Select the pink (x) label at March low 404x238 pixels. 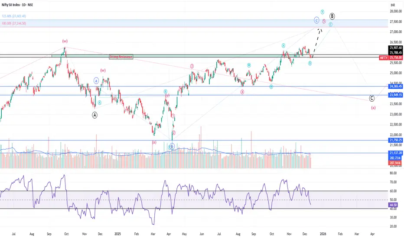point(154,142)
